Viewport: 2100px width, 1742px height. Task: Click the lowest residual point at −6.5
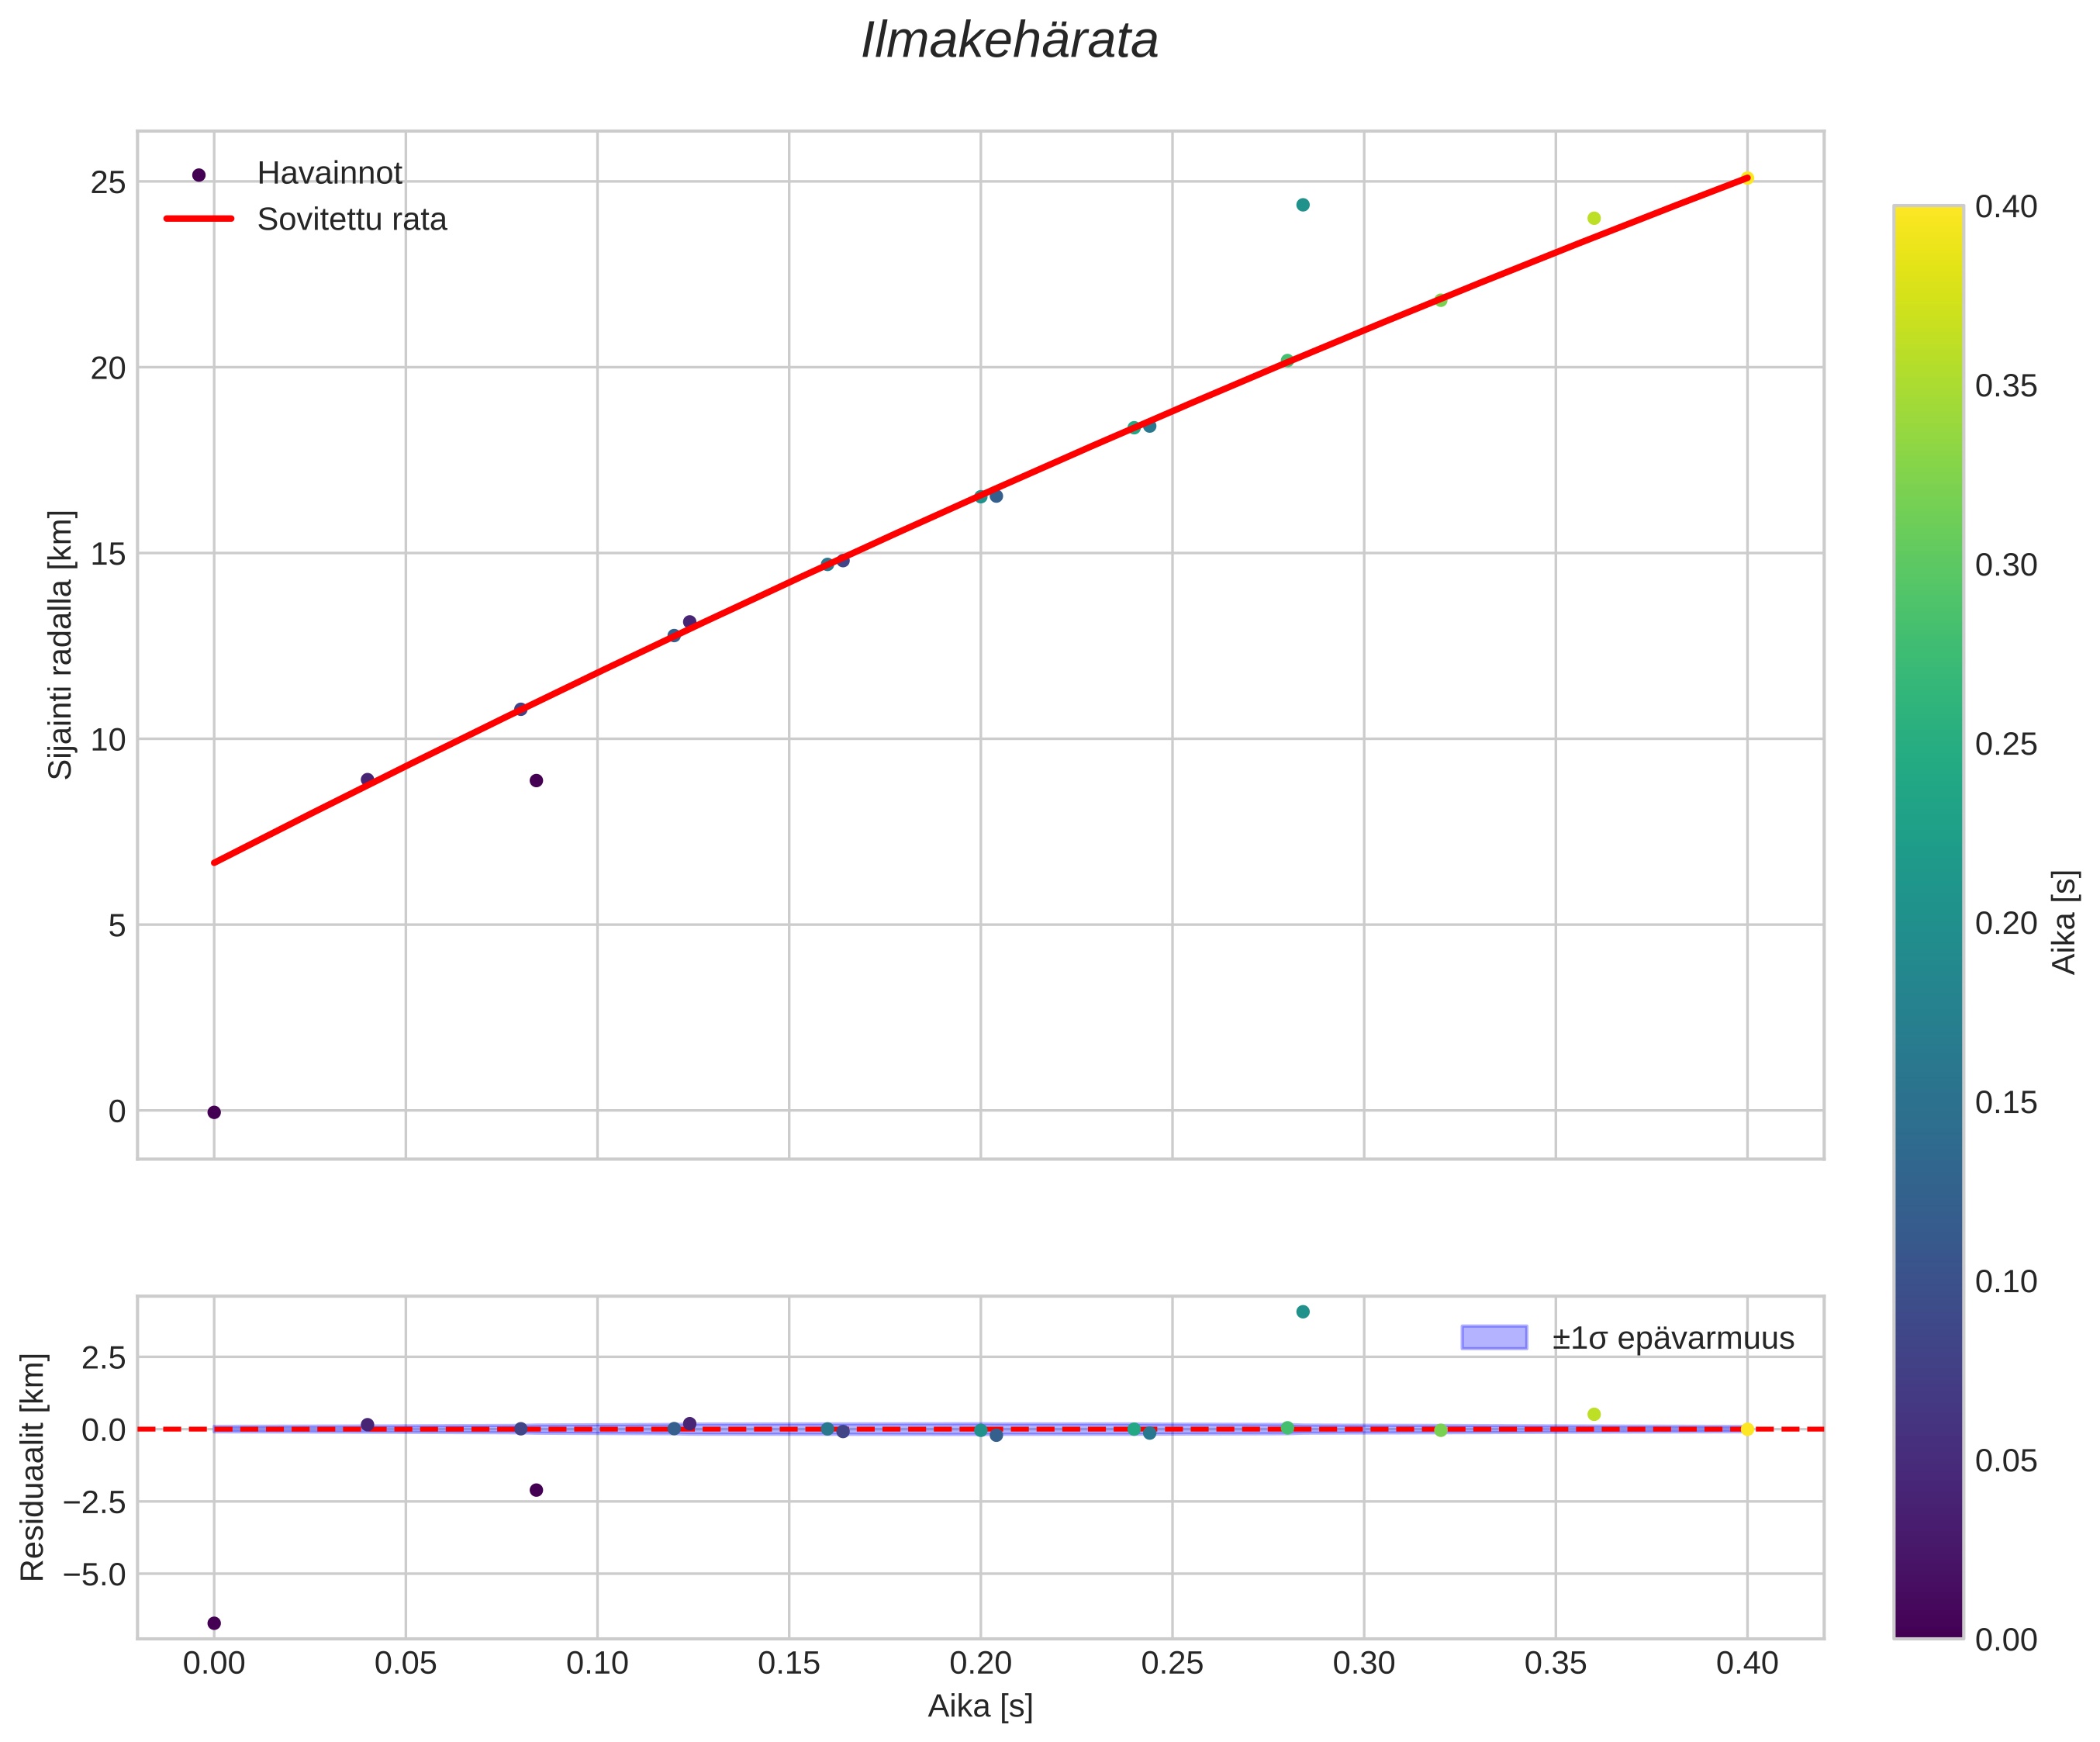[214, 1623]
